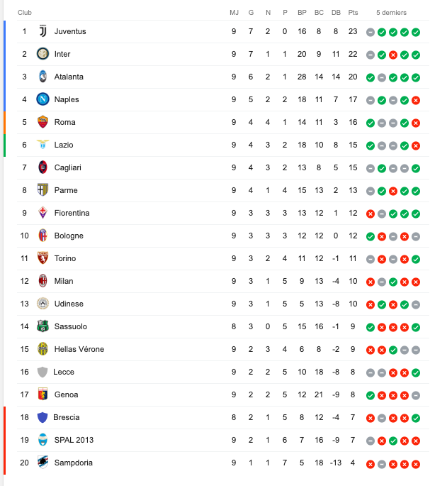Image resolution: width=430 pixels, height=486 pixels.
Task: Open the Hellas Vérone team link
Action: [79, 349]
